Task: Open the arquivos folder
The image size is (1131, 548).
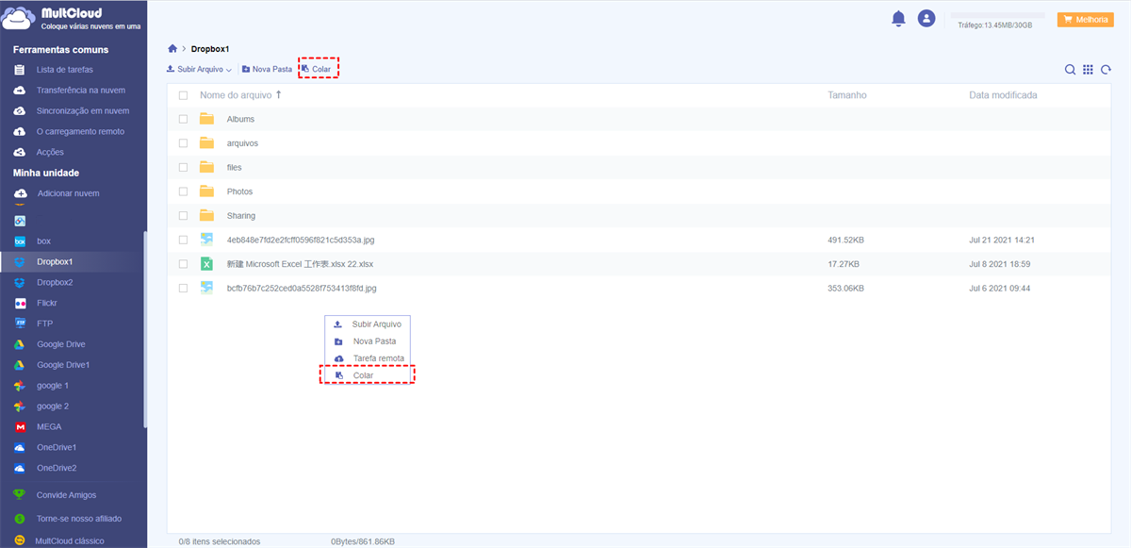Action: [242, 143]
